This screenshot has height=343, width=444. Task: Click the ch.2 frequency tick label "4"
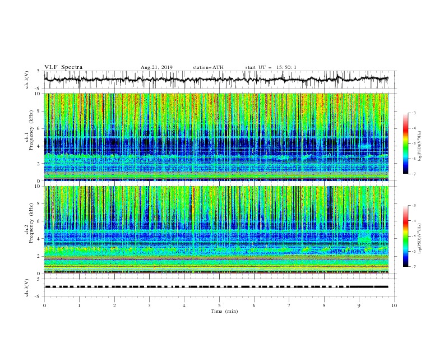tap(39, 239)
